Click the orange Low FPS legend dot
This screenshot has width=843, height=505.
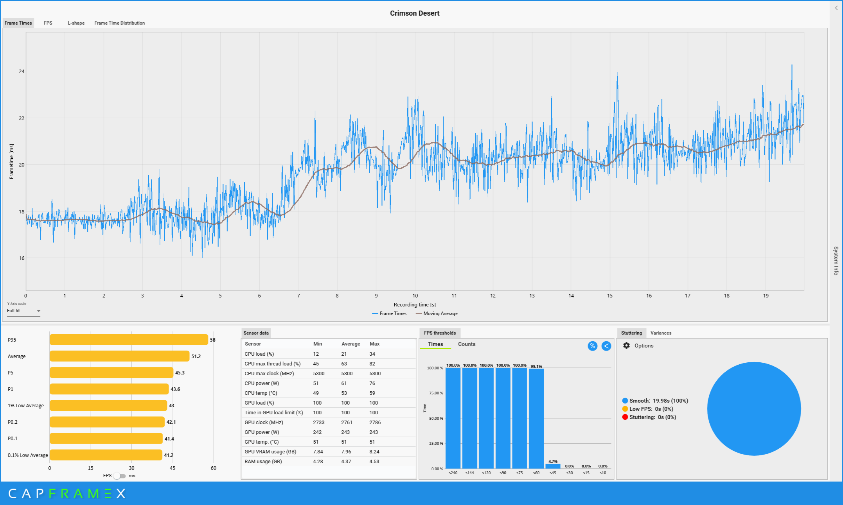click(625, 409)
